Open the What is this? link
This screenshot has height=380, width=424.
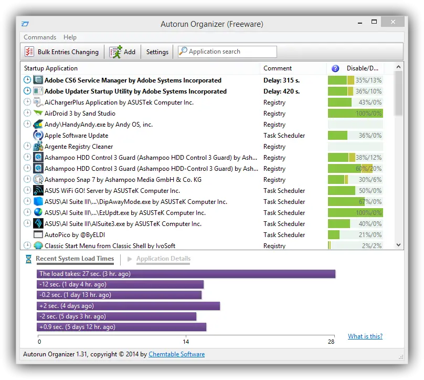pyautogui.click(x=365, y=336)
